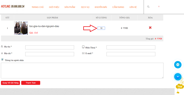Launch the Messenger chat icon
Viewport: 184px width, 95px height.
tap(178, 77)
